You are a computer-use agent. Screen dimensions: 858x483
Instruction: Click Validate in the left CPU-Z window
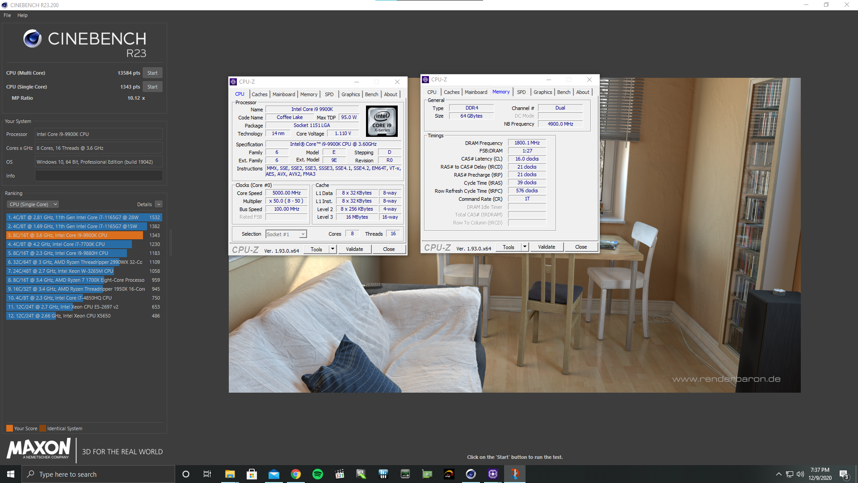coord(354,249)
